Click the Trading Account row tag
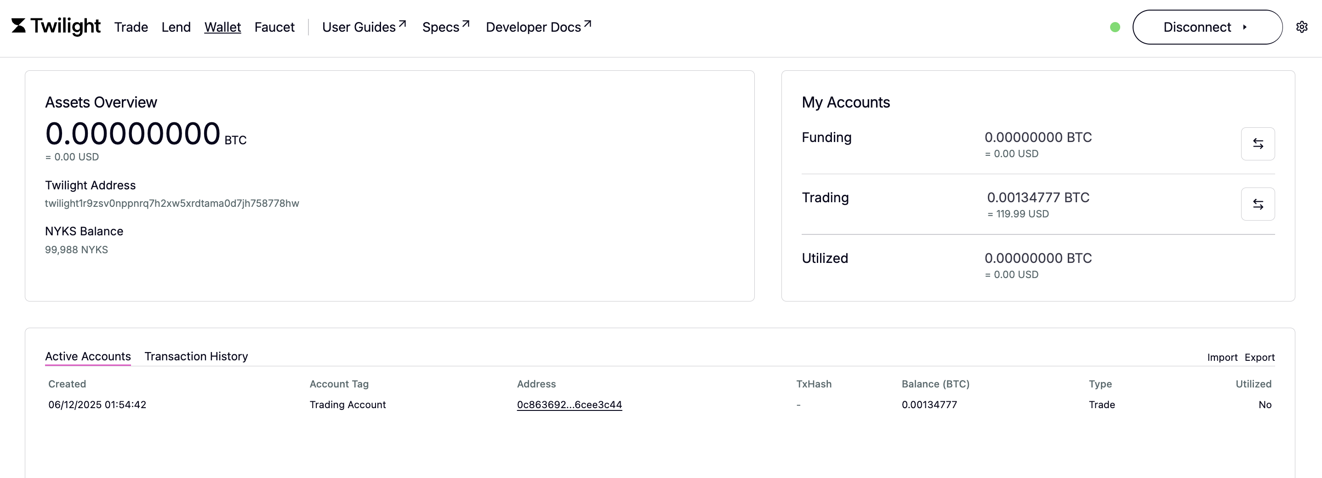1322x478 pixels. [348, 404]
